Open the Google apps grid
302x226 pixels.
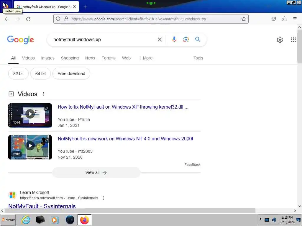[x=293, y=40]
